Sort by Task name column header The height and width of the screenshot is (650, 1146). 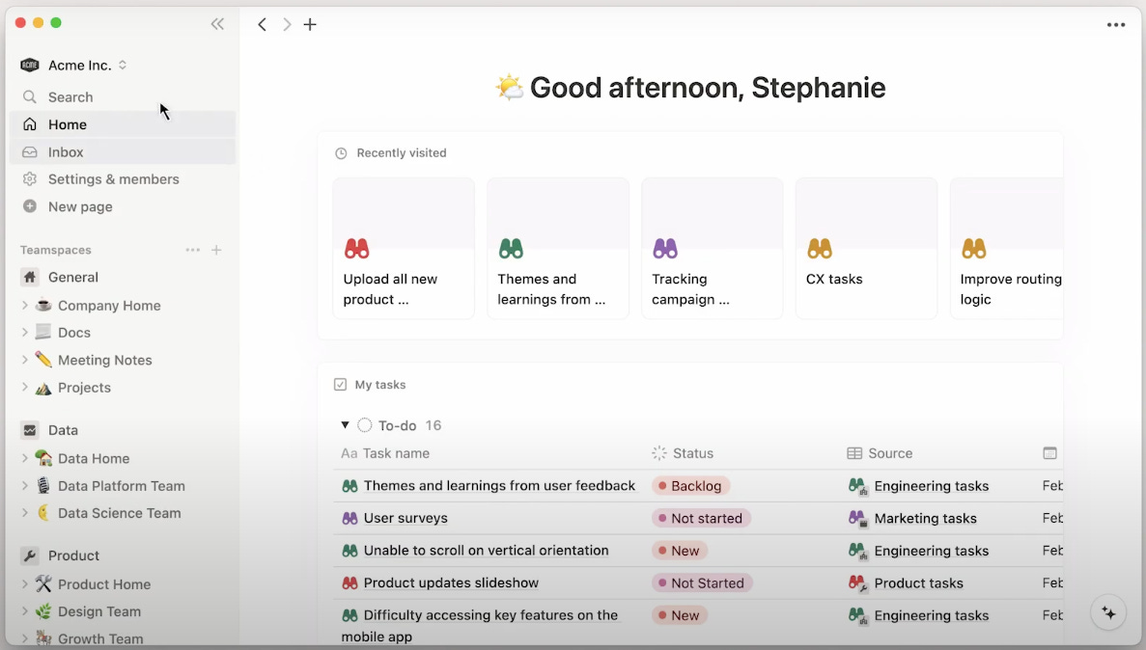coord(385,453)
